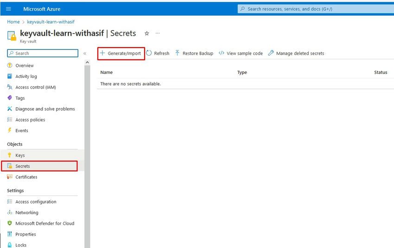The width and height of the screenshot is (394, 248).
Task: Click Manage deleted secrets label
Action: (x=300, y=53)
